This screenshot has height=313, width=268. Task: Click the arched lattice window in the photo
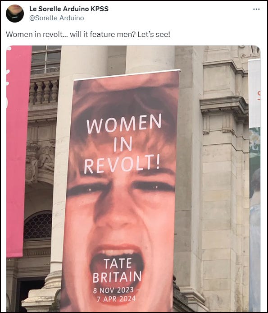click(38, 225)
